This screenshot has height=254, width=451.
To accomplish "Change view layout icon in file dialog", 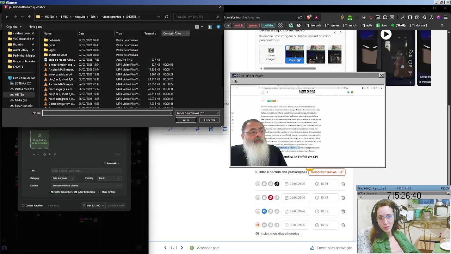I will tap(197, 27).
